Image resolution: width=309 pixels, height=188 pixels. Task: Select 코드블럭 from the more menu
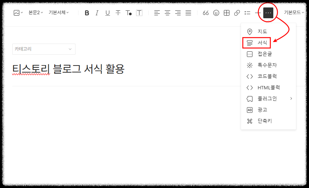click(x=268, y=76)
